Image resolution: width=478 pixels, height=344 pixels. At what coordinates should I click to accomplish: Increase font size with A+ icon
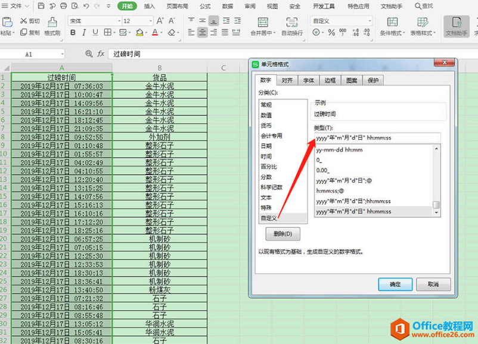tap(160, 21)
